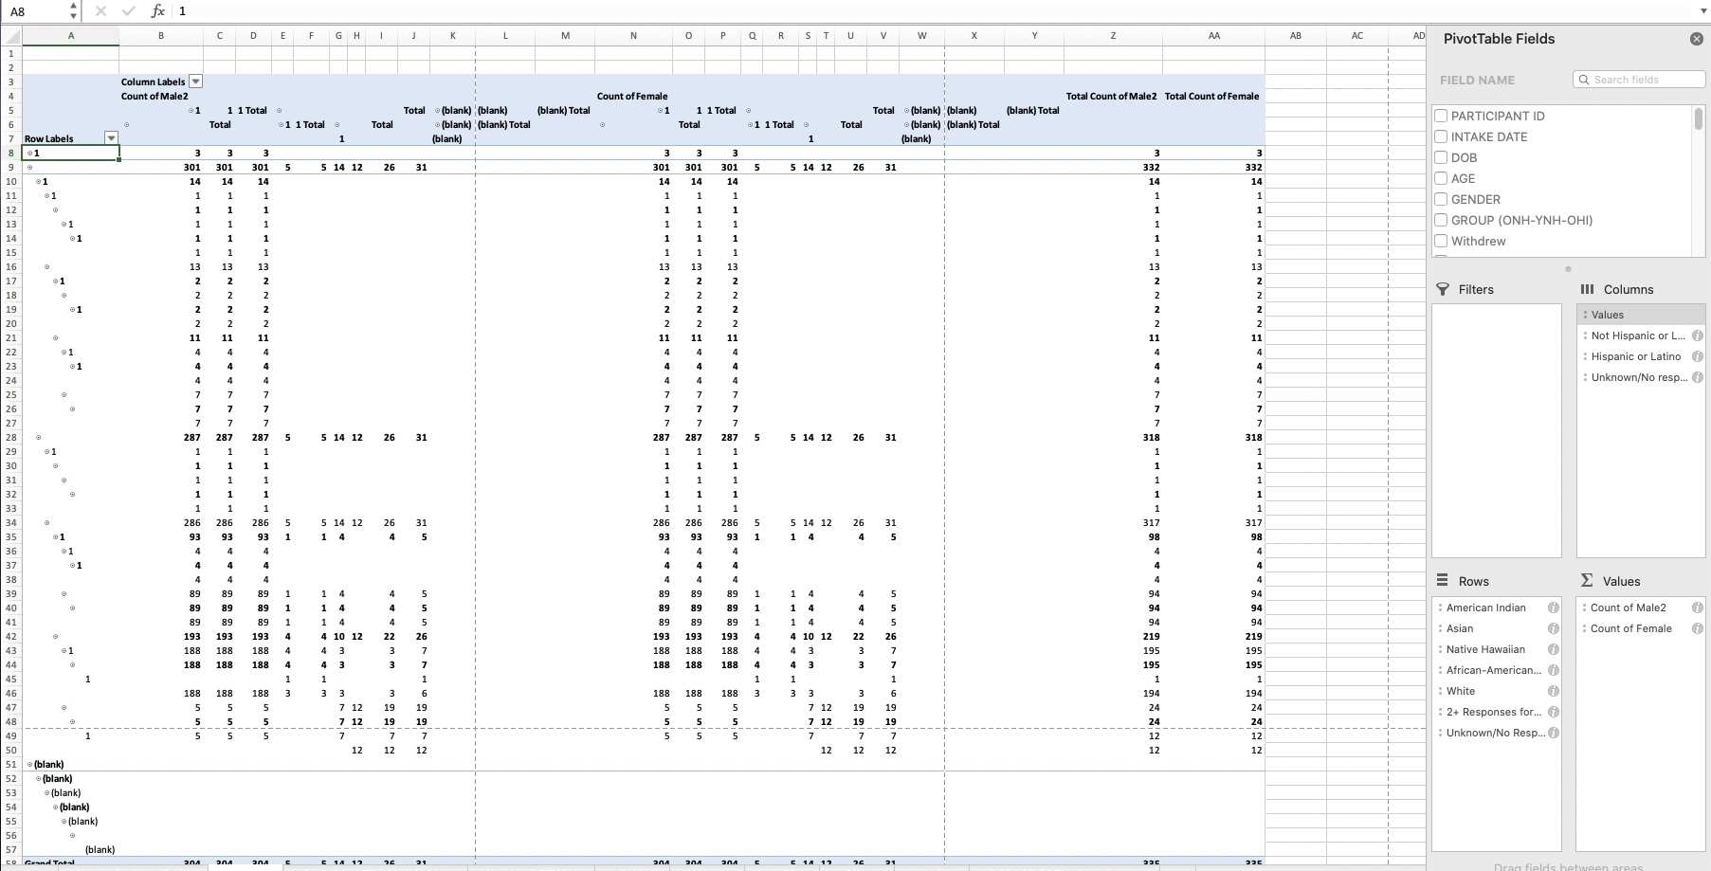Check the INTAKE DATE field
The image size is (1711, 871).
tap(1441, 136)
